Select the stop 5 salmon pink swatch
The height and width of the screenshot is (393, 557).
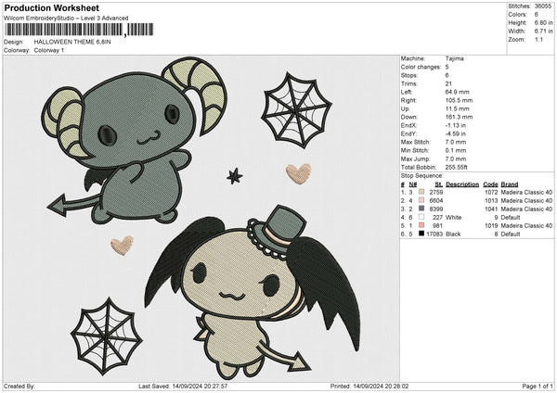coord(421,225)
